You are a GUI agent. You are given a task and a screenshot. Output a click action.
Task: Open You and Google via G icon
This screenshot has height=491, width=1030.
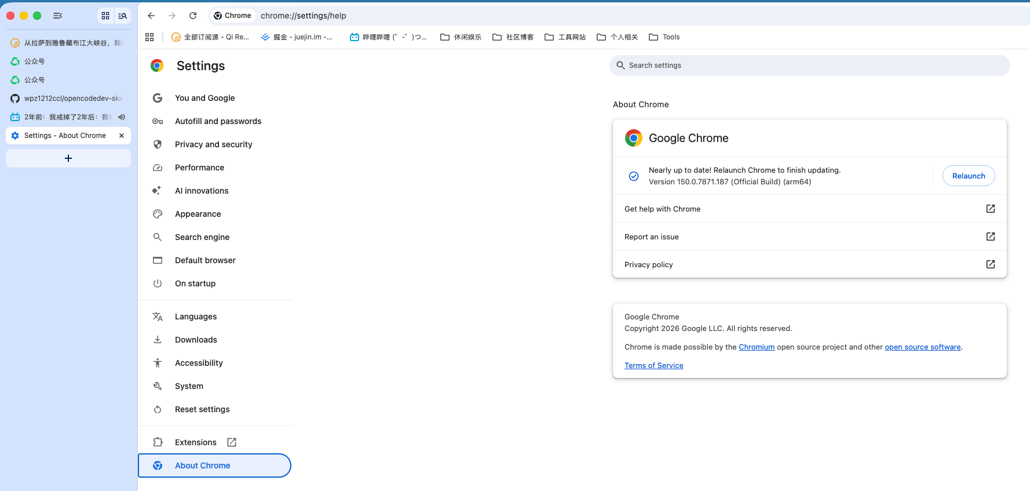(158, 98)
